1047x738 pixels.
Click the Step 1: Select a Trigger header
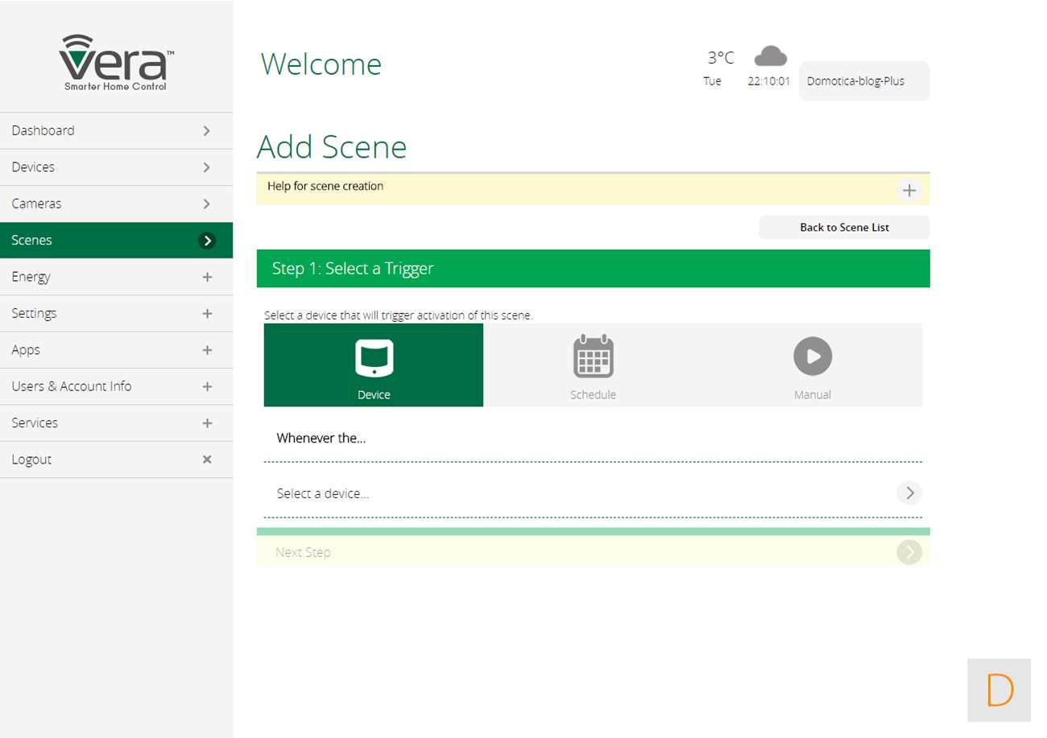[x=593, y=269]
